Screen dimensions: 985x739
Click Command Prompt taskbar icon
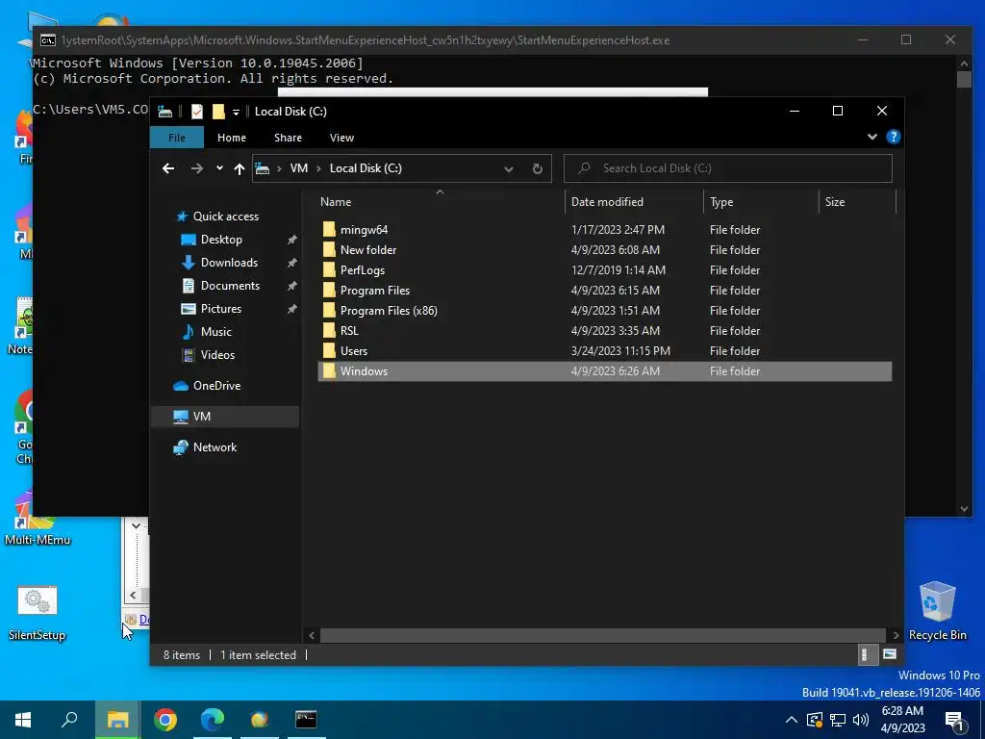[306, 720]
